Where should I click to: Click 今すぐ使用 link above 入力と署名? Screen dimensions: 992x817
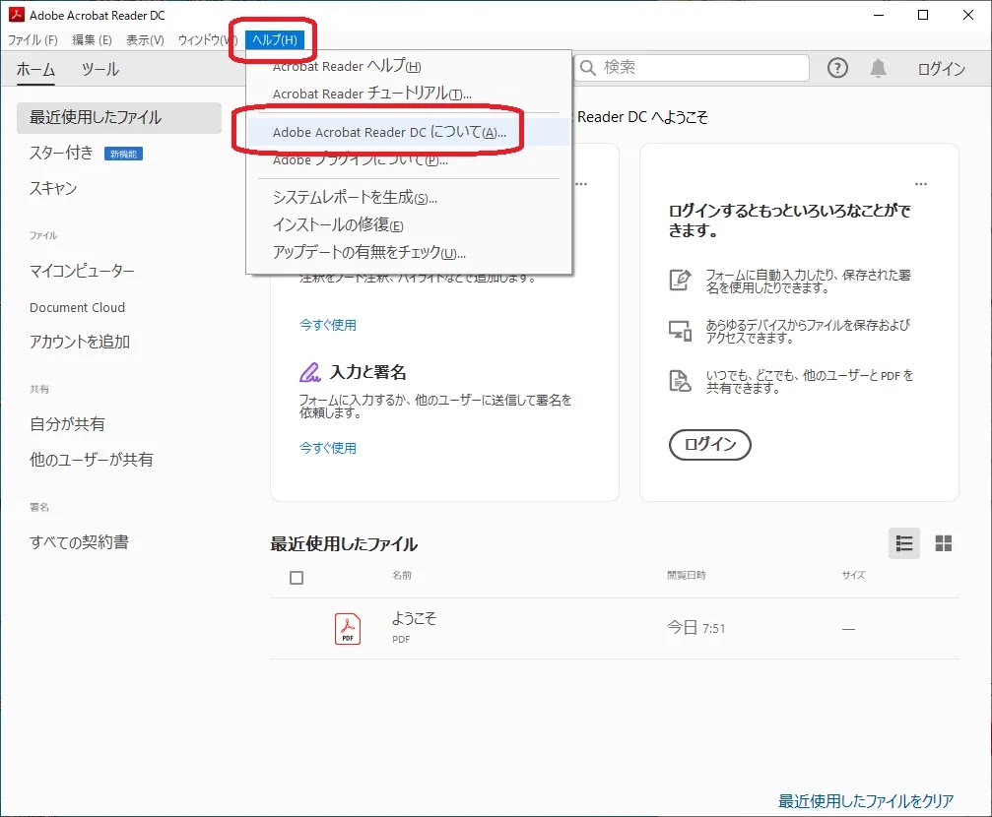pos(328,325)
